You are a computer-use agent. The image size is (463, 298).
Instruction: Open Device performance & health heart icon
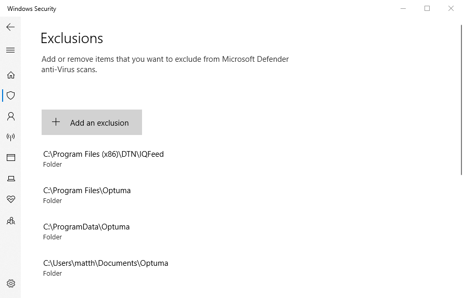click(10, 199)
